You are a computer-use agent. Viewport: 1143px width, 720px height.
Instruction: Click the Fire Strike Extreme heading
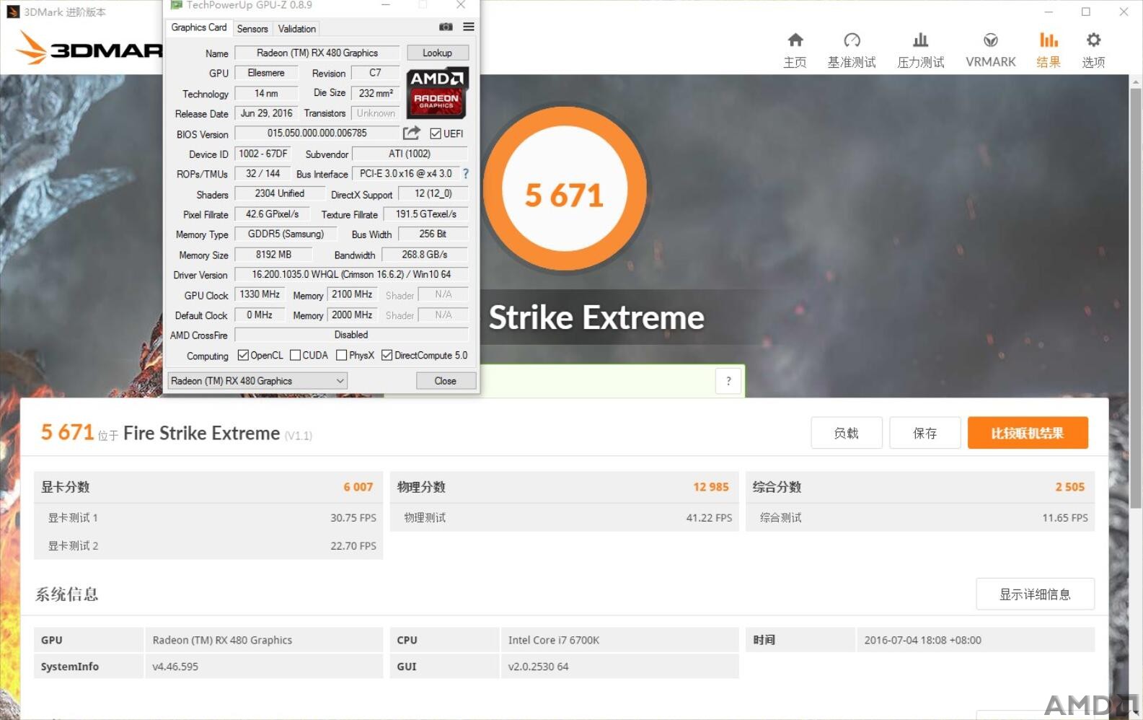(x=201, y=433)
